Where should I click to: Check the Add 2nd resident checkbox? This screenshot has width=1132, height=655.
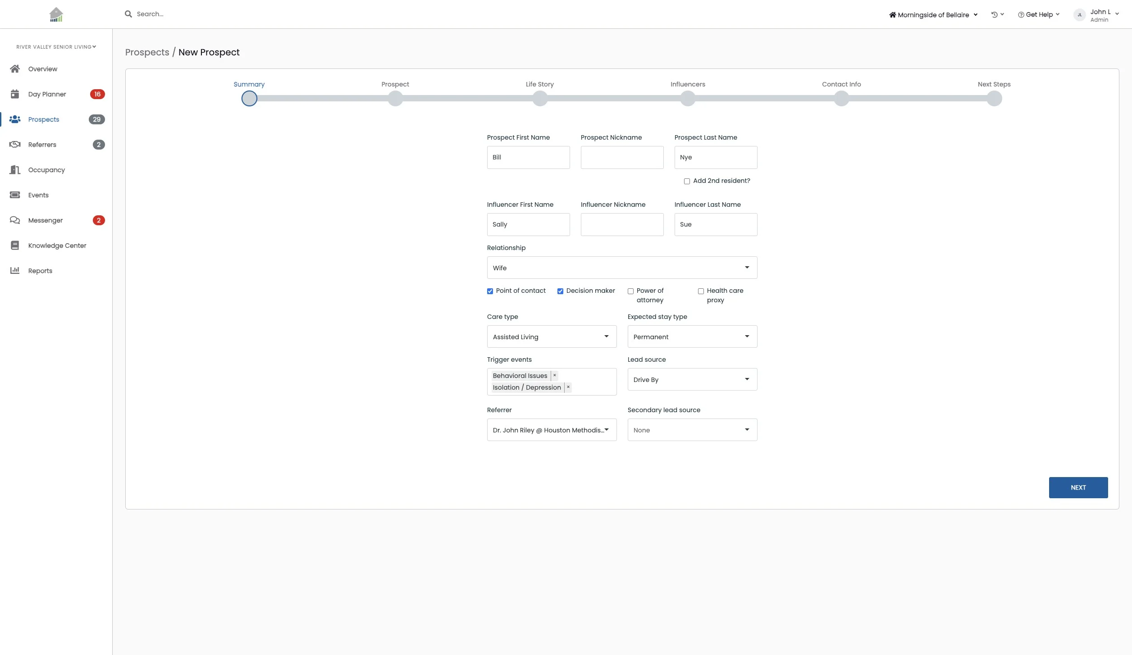pos(687,181)
